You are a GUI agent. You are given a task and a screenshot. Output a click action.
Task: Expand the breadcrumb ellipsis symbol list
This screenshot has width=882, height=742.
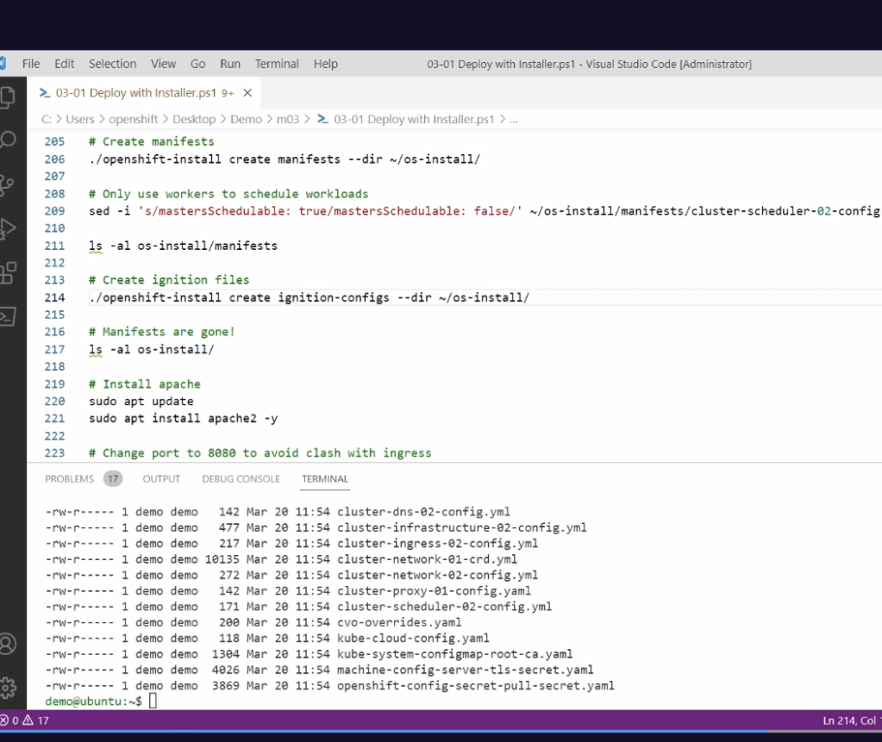click(514, 119)
